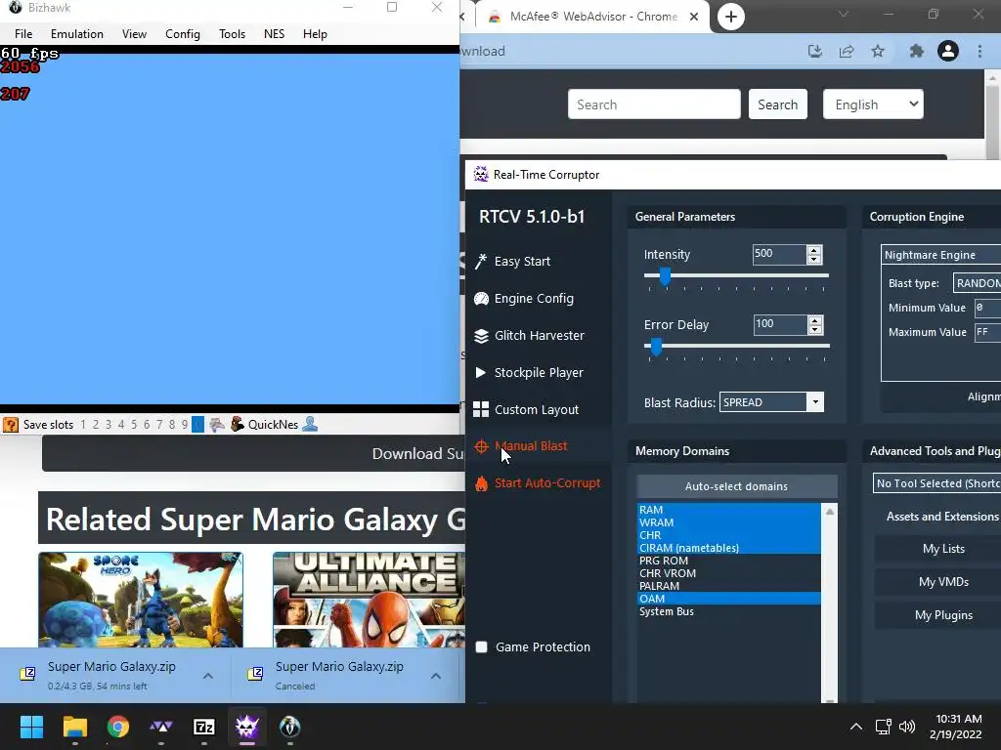Open Bizhawk File menu
The width and height of the screenshot is (1001, 750).
(23, 34)
